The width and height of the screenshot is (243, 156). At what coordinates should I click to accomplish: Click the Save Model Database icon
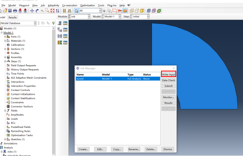[x=10, y=11]
